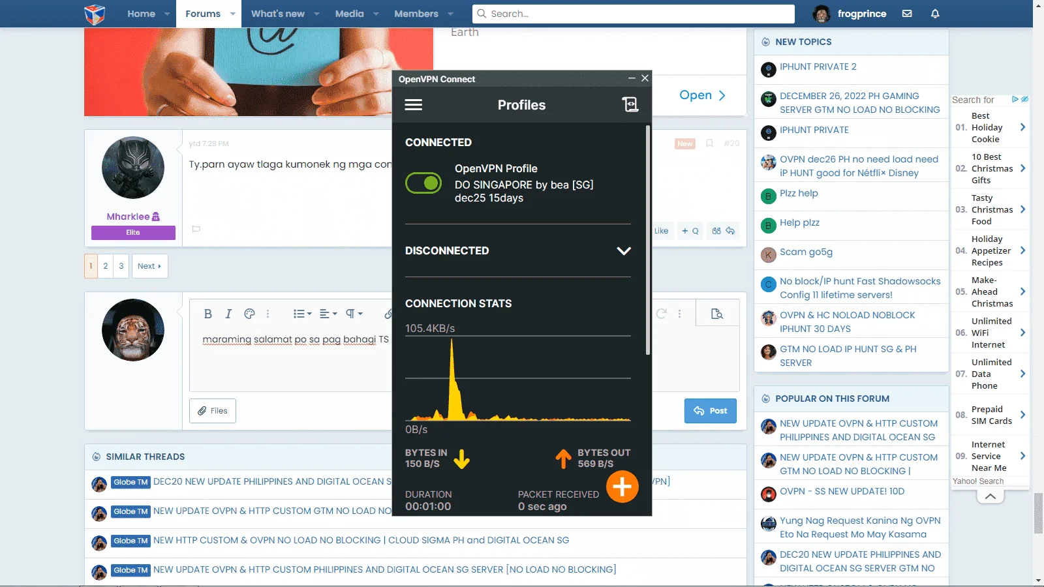Open the text alignment dropdown

328,314
